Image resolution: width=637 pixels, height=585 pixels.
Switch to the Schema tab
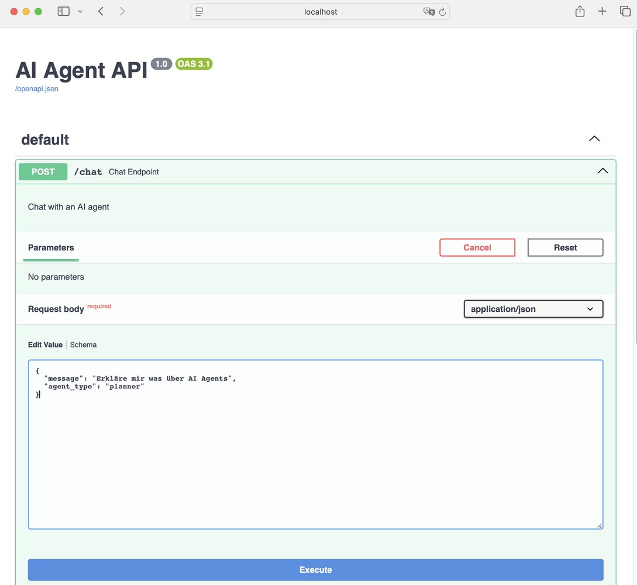point(83,345)
